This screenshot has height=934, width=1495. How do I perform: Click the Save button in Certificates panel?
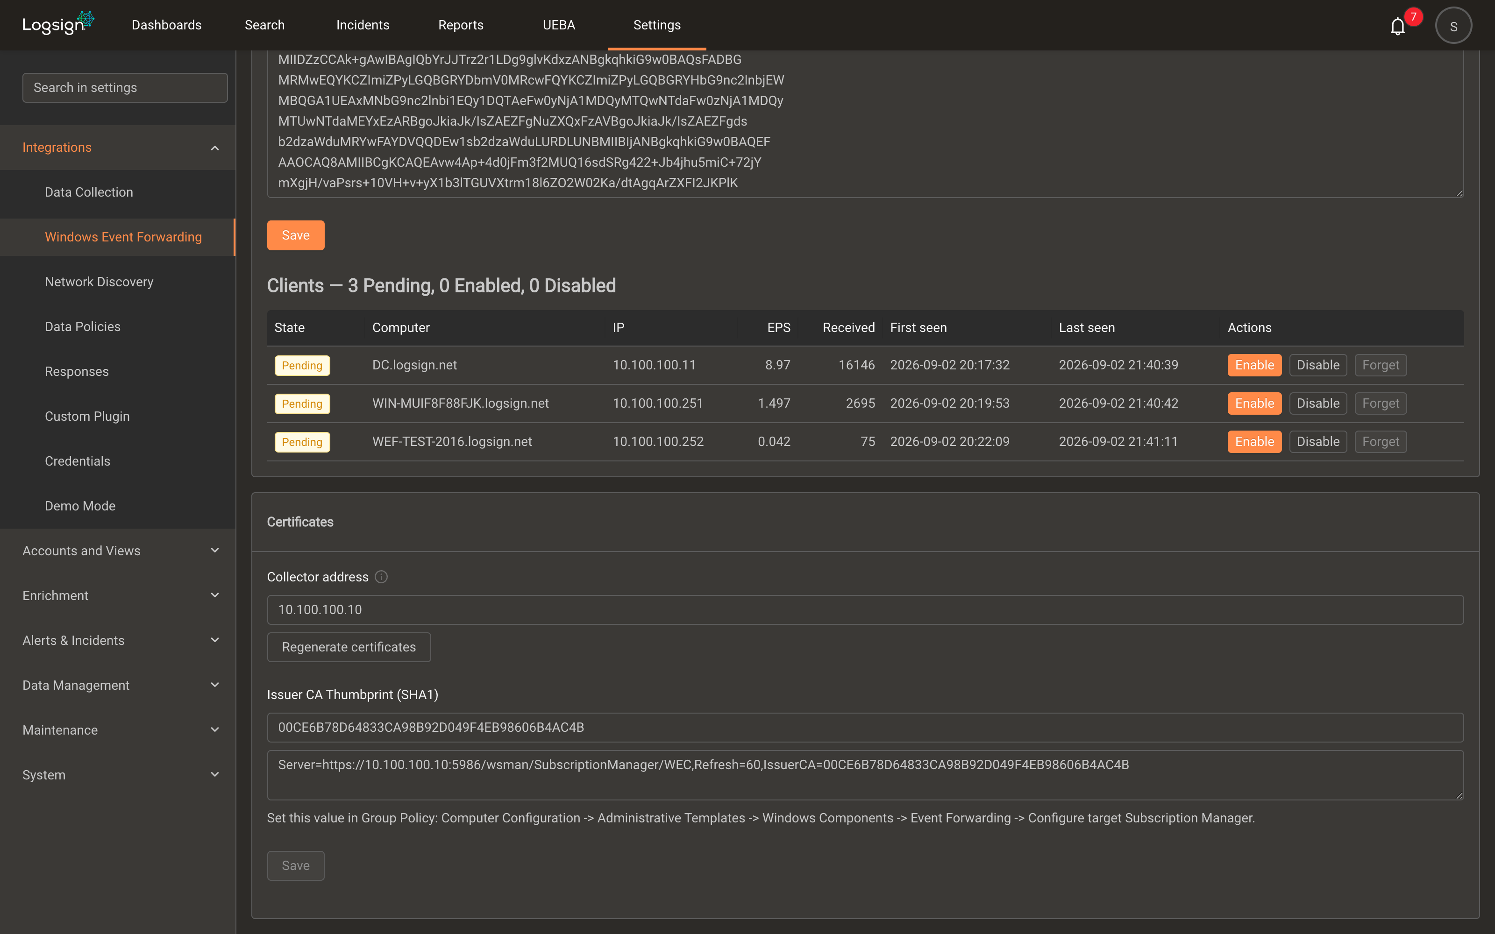click(295, 865)
